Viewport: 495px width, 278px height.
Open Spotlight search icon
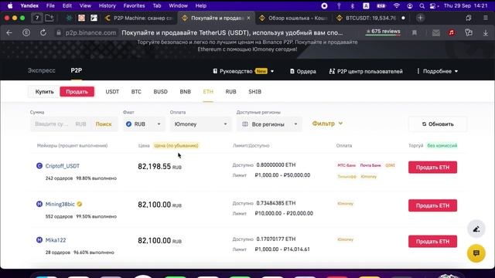tap(422, 5)
